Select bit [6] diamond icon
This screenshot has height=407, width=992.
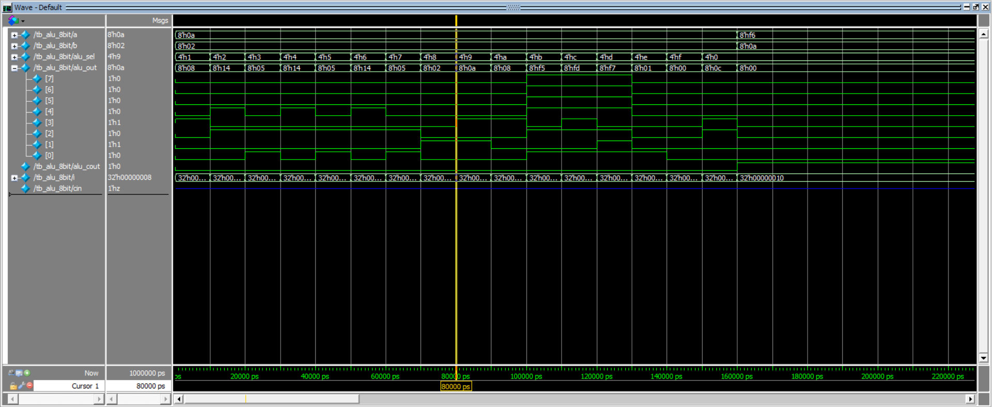tap(37, 89)
